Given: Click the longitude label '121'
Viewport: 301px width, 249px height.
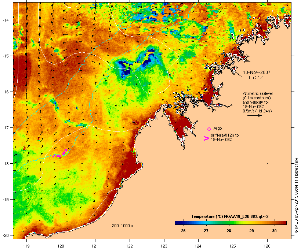Looking at the screenshot, I should coord(95,246).
